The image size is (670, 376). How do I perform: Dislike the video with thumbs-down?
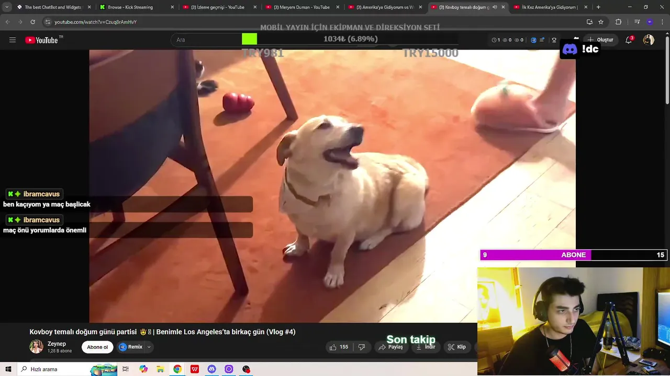pyautogui.click(x=361, y=347)
